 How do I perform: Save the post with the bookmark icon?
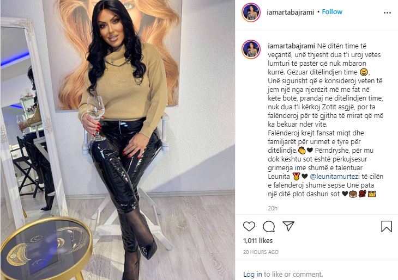[387, 226]
